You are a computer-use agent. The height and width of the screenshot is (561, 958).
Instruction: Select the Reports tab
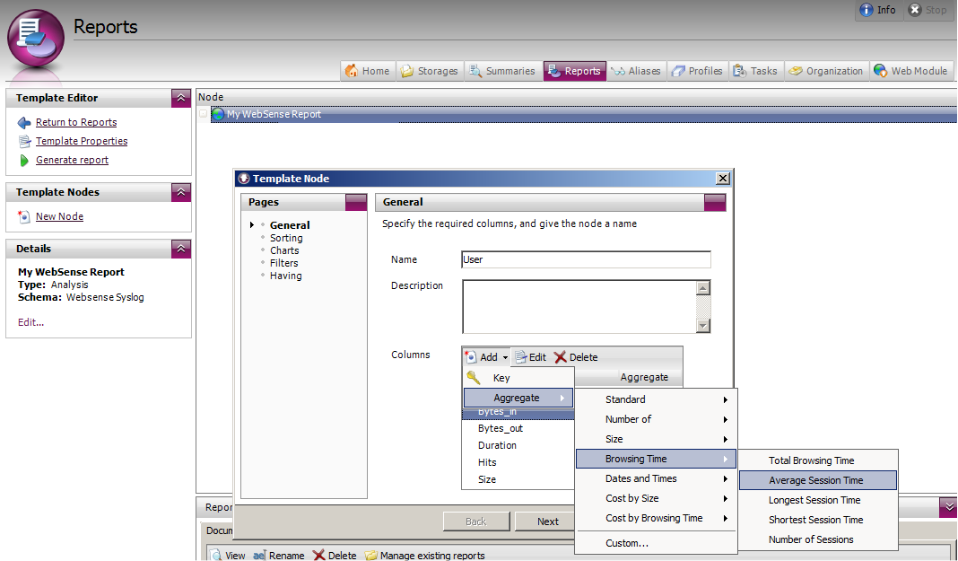coord(574,71)
